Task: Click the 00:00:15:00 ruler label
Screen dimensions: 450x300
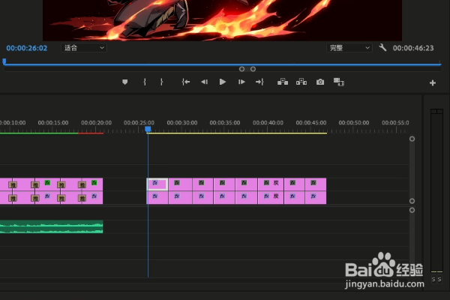Action: (x=53, y=123)
